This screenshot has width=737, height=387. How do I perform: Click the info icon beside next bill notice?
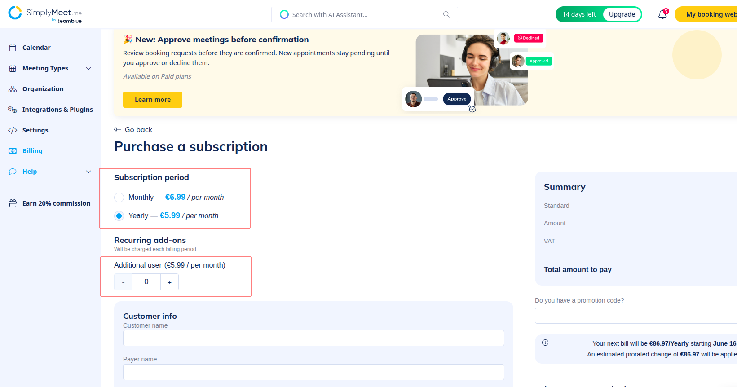tap(545, 343)
